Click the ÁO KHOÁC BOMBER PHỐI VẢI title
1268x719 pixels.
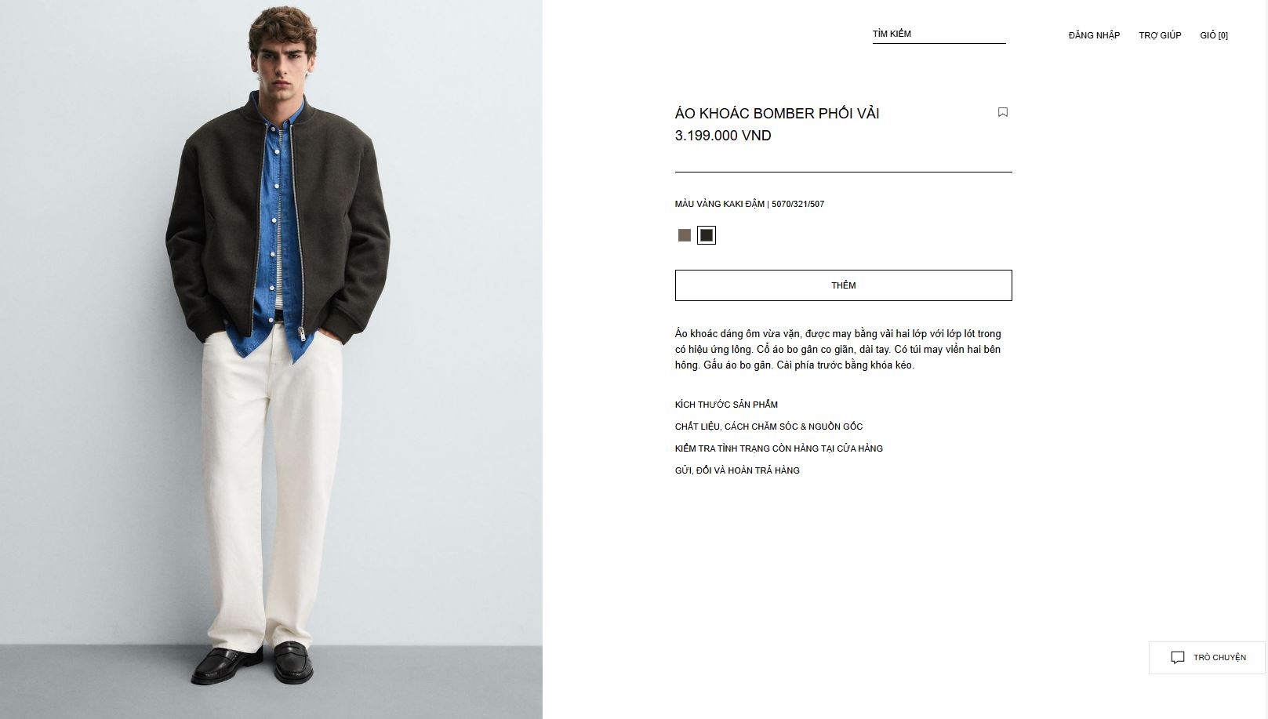coord(777,114)
